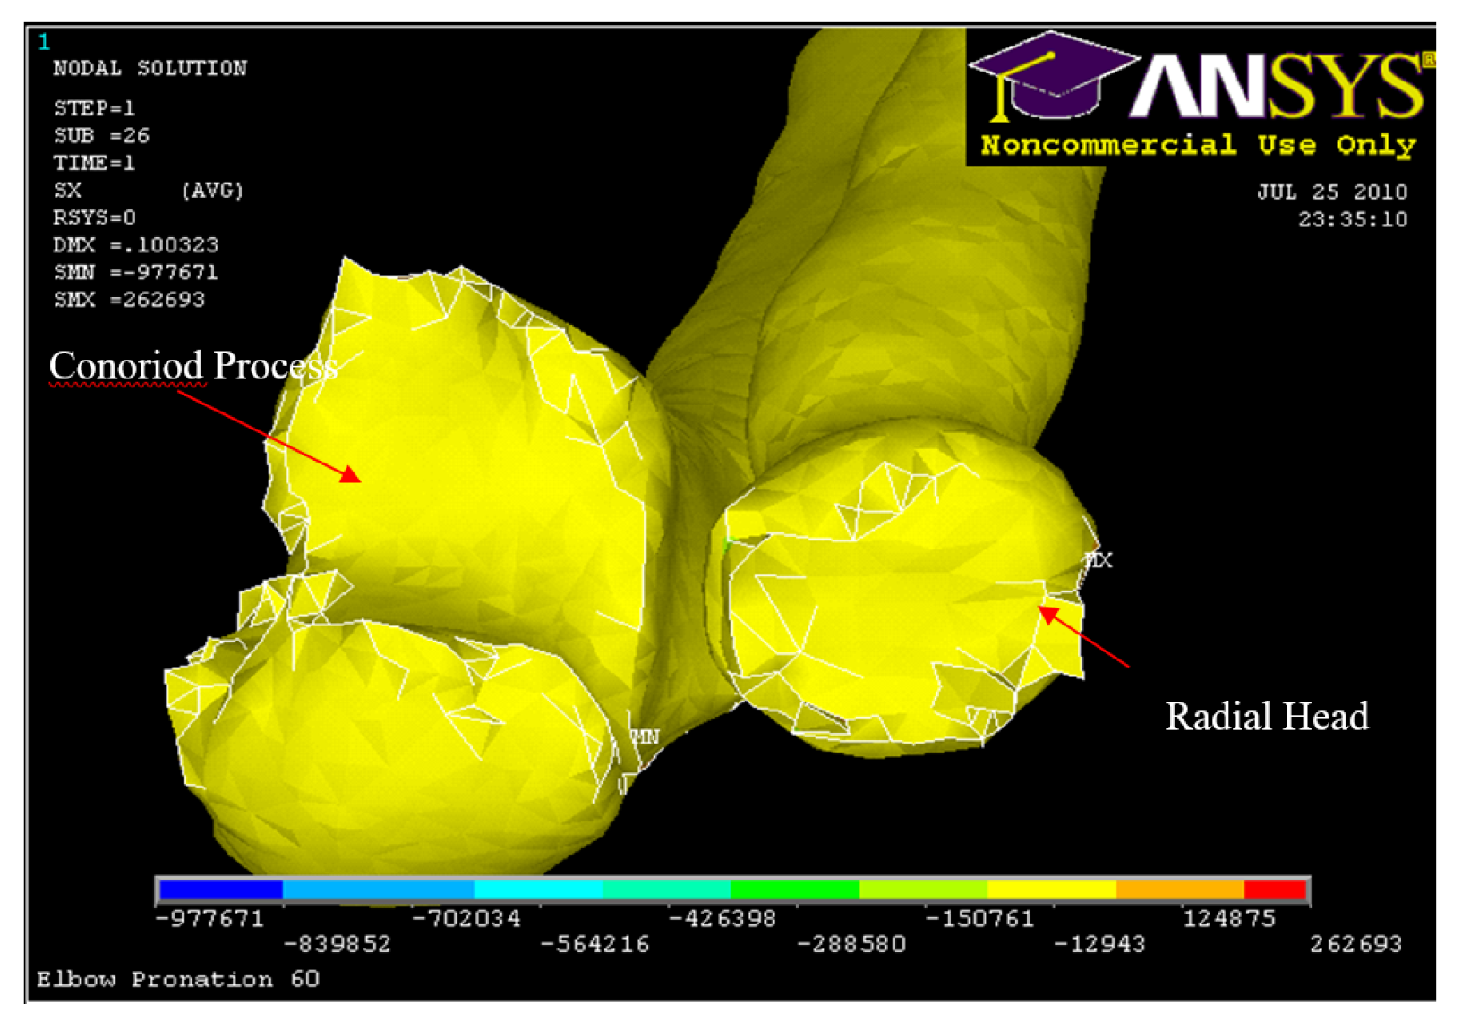Click the "Conoriod Process" annotation label
The width and height of the screenshot is (1462, 1029).
[x=192, y=366]
